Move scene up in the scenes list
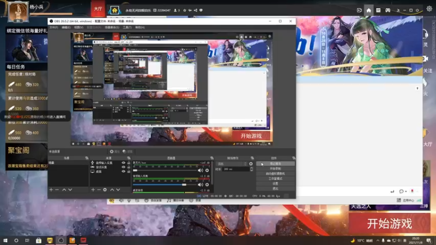This screenshot has width=436, height=245. [x=64, y=189]
